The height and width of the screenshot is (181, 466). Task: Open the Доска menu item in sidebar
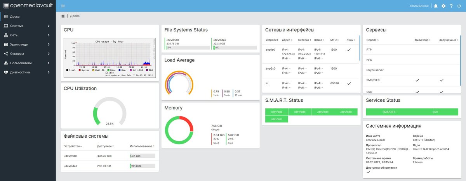pyautogui.click(x=28, y=17)
